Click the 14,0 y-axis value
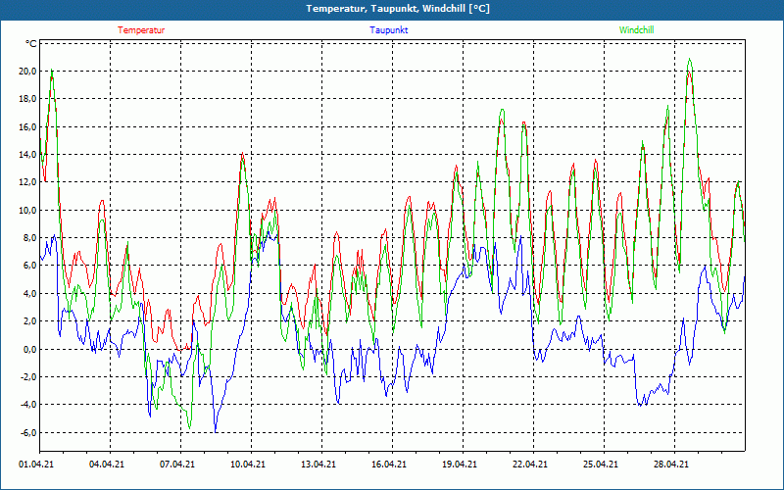 pyautogui.click(x=27, y=155)
